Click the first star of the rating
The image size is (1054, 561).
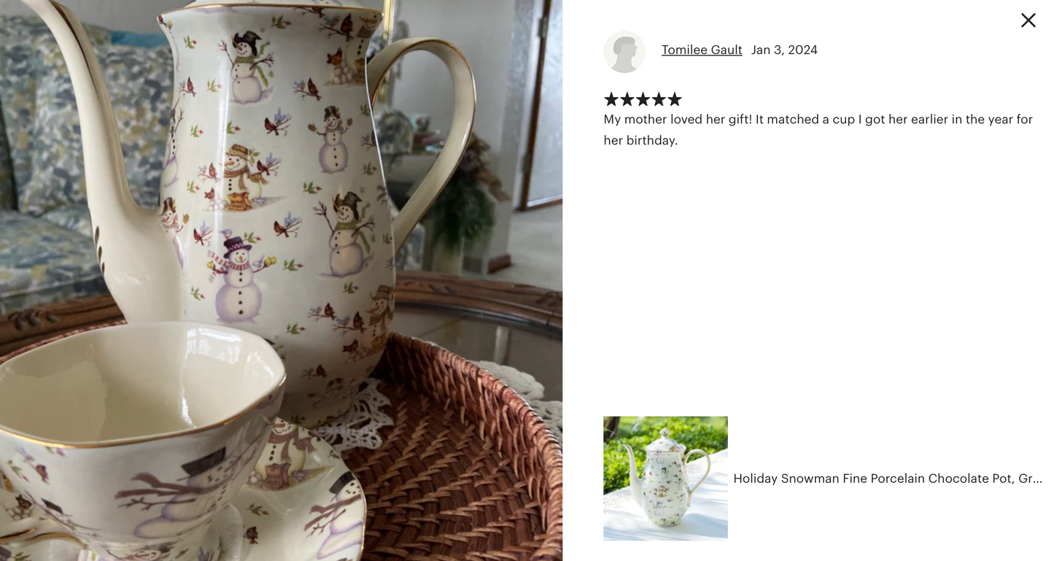tap(611, 99)
